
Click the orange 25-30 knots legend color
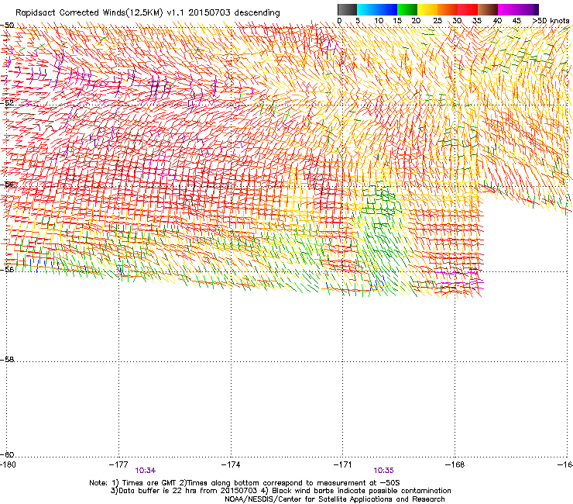point(448,10)
